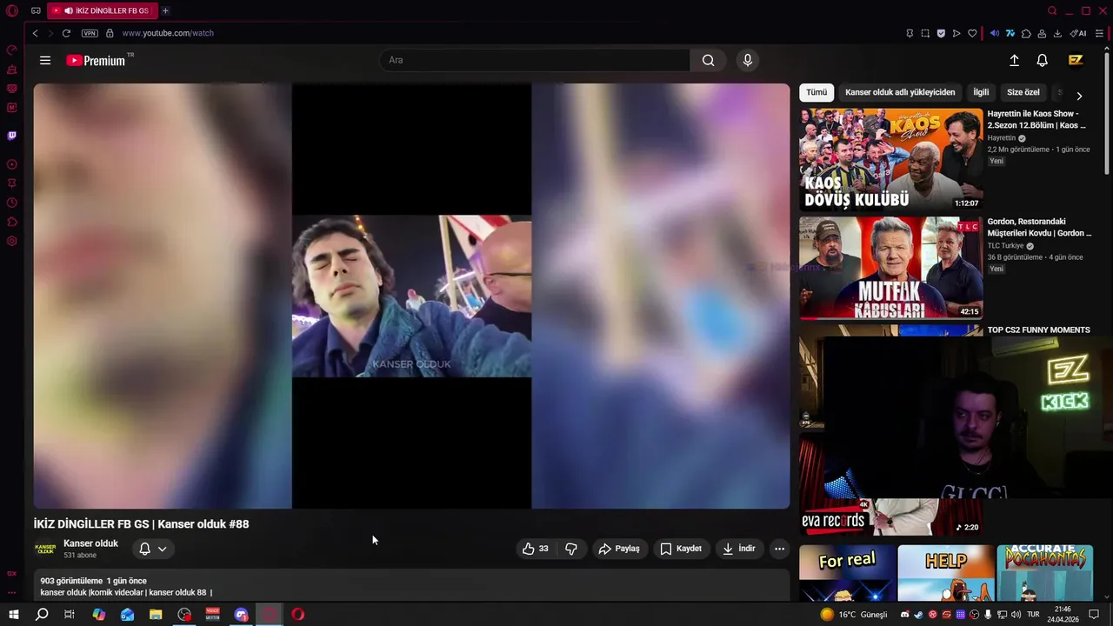Click the main video player to pause

point(411,296)
